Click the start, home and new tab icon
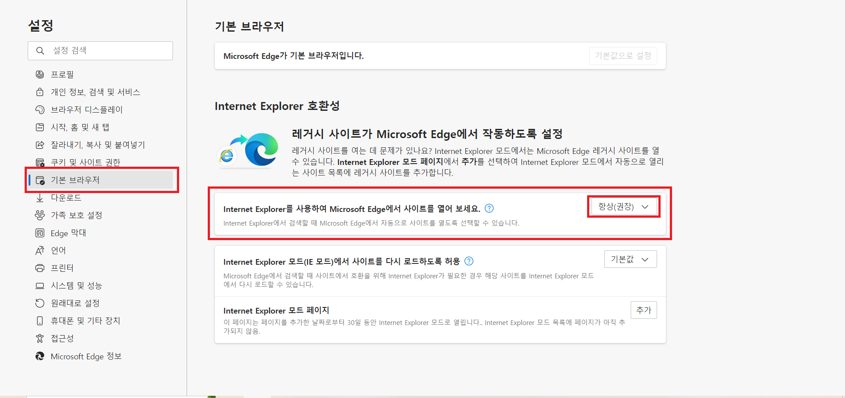Screen dimensions: 845x398 (x=40, y=127)
